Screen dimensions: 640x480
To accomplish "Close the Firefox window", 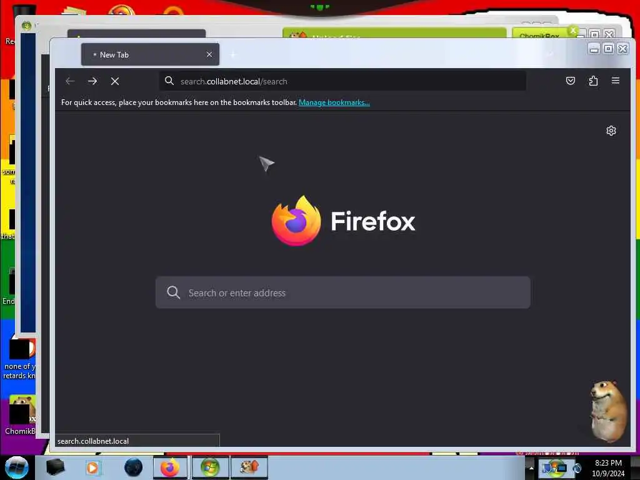I will tap(622, 49).
